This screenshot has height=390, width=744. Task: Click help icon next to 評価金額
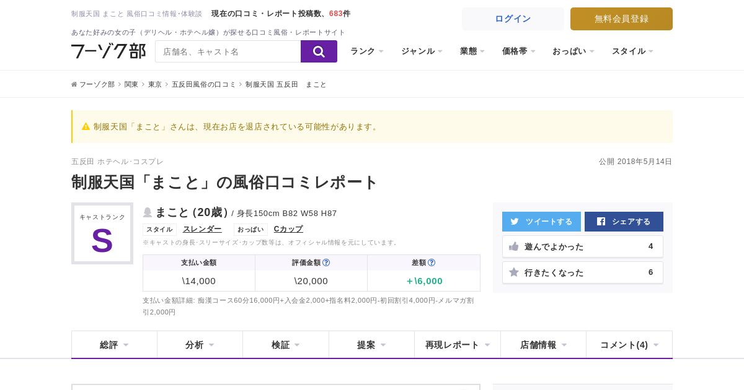(326, 262)
